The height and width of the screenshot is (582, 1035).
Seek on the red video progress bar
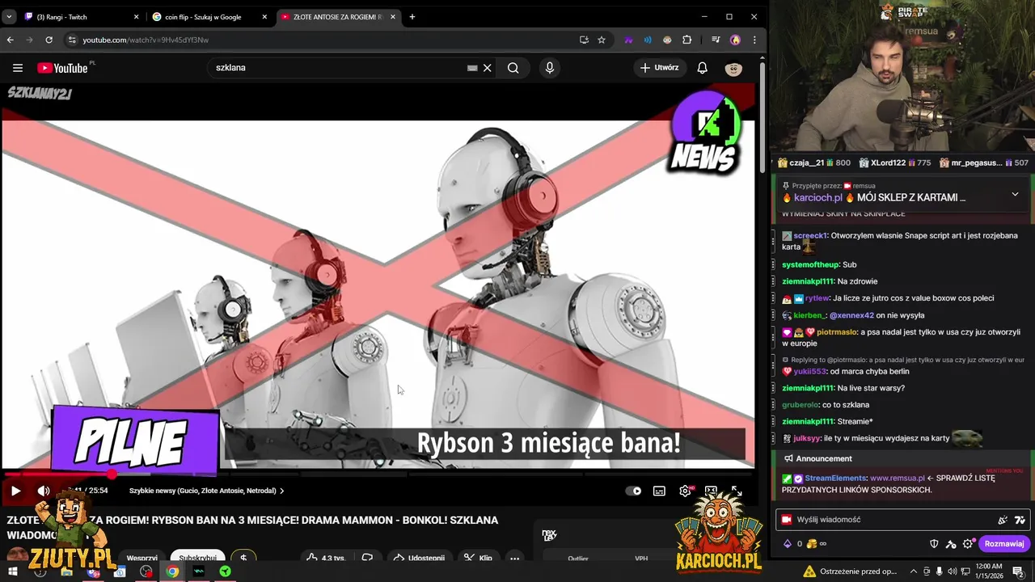pyautogui.click(x=378, y=474)
